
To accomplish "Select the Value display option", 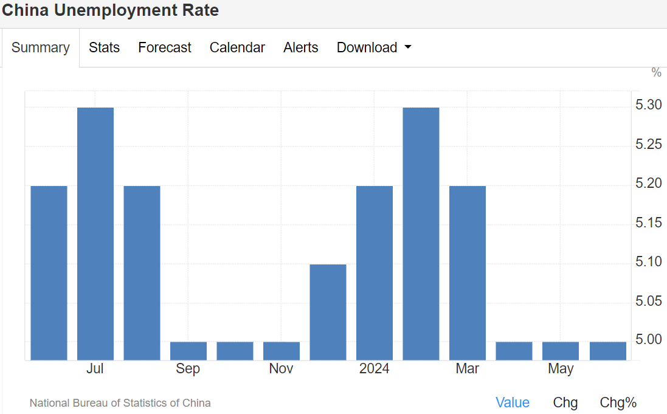I will click(x=512, y=402).
